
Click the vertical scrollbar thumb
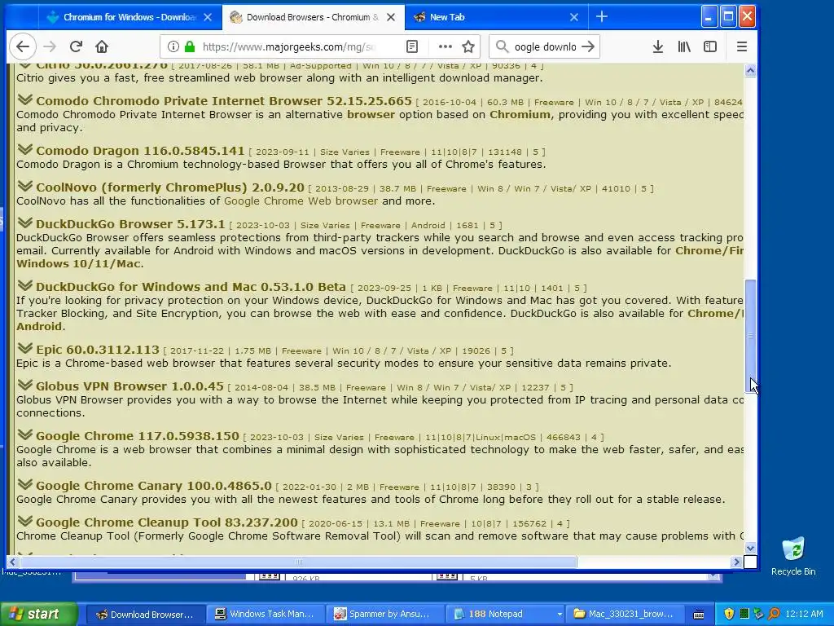point(750,336)
